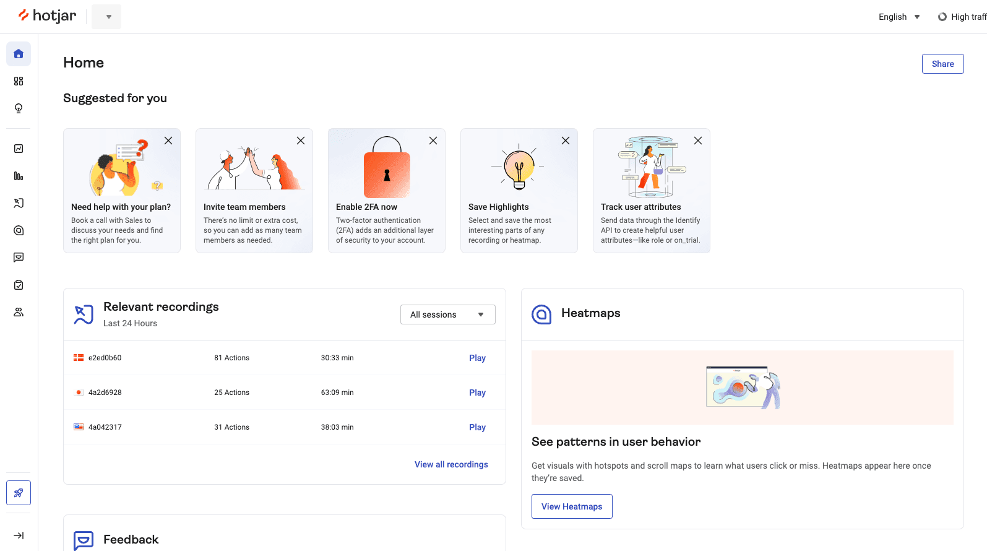Click the rocket icon in sidebar
987x551 pixels.
[19, 493]
